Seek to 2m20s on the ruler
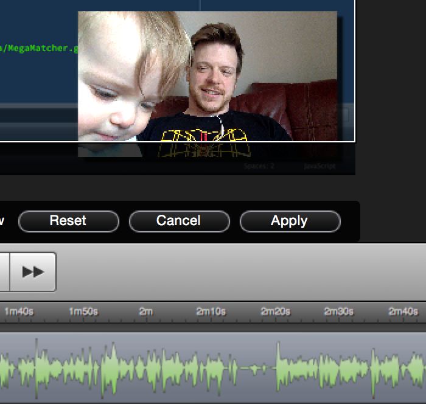The height and width of the screenshot is (404, 426). 275,312
